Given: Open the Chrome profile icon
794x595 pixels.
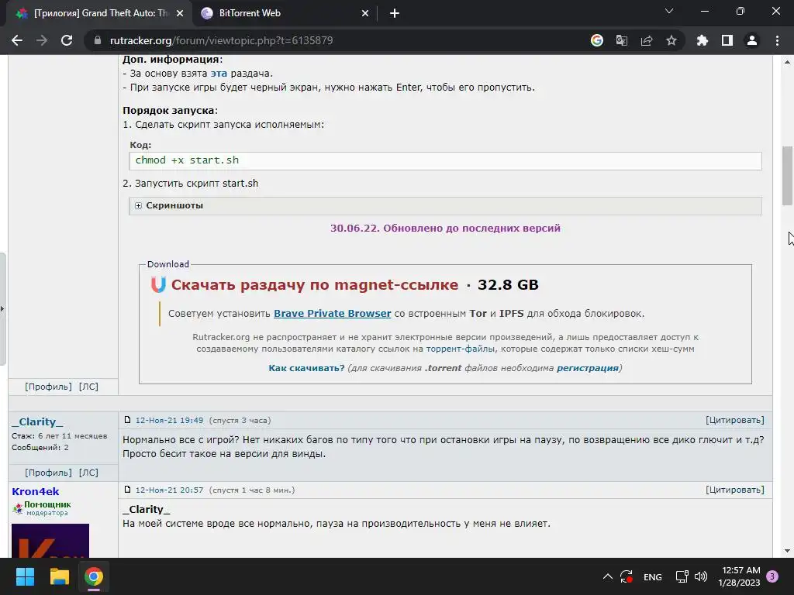Looking at the screenshot, I should (x=752, y=40).
